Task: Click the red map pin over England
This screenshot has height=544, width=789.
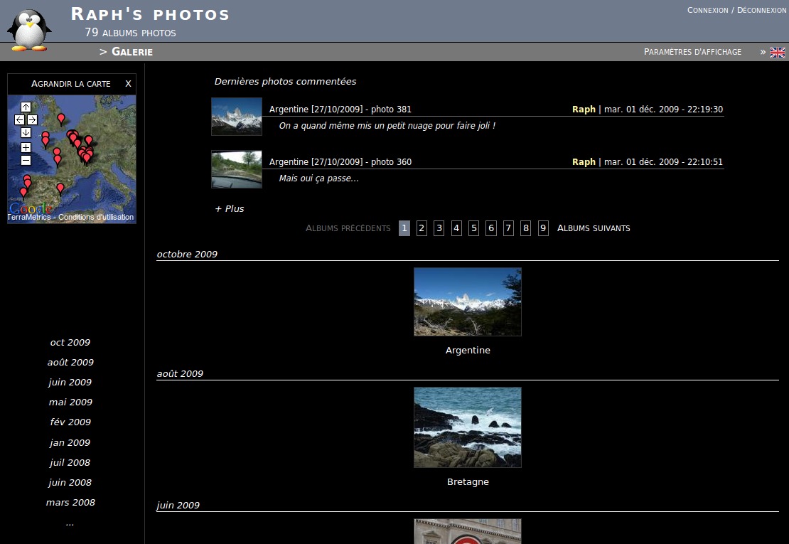Action: pos(61,118)
